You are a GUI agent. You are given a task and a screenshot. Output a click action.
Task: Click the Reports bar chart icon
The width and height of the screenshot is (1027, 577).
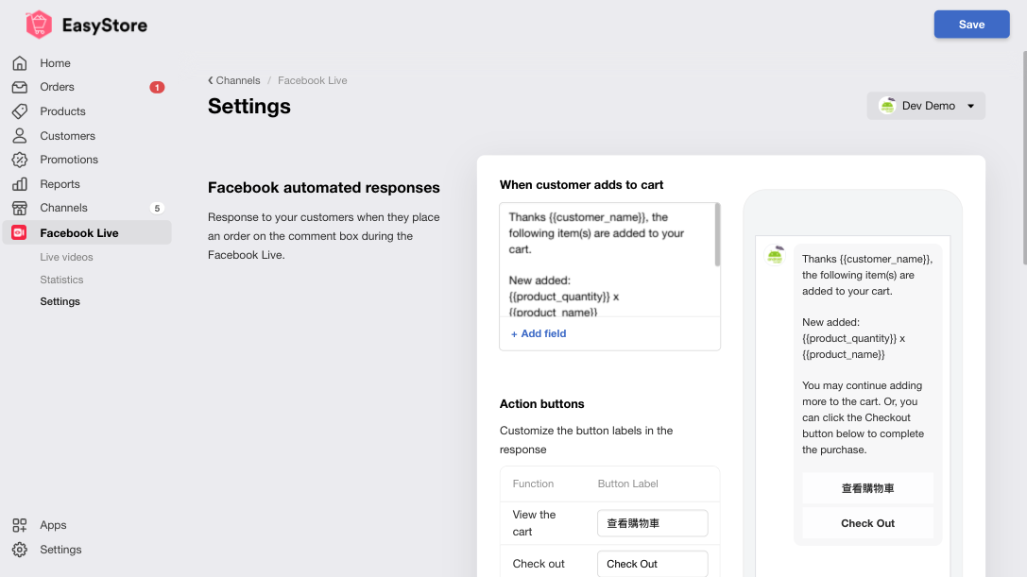pos(20,184)
